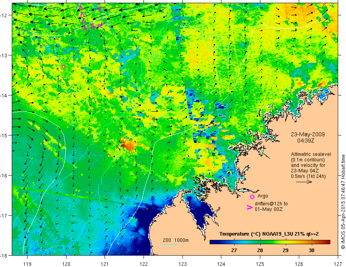
Task: Click the '01-May 00Z' legend text
Action: click(268, 209)
